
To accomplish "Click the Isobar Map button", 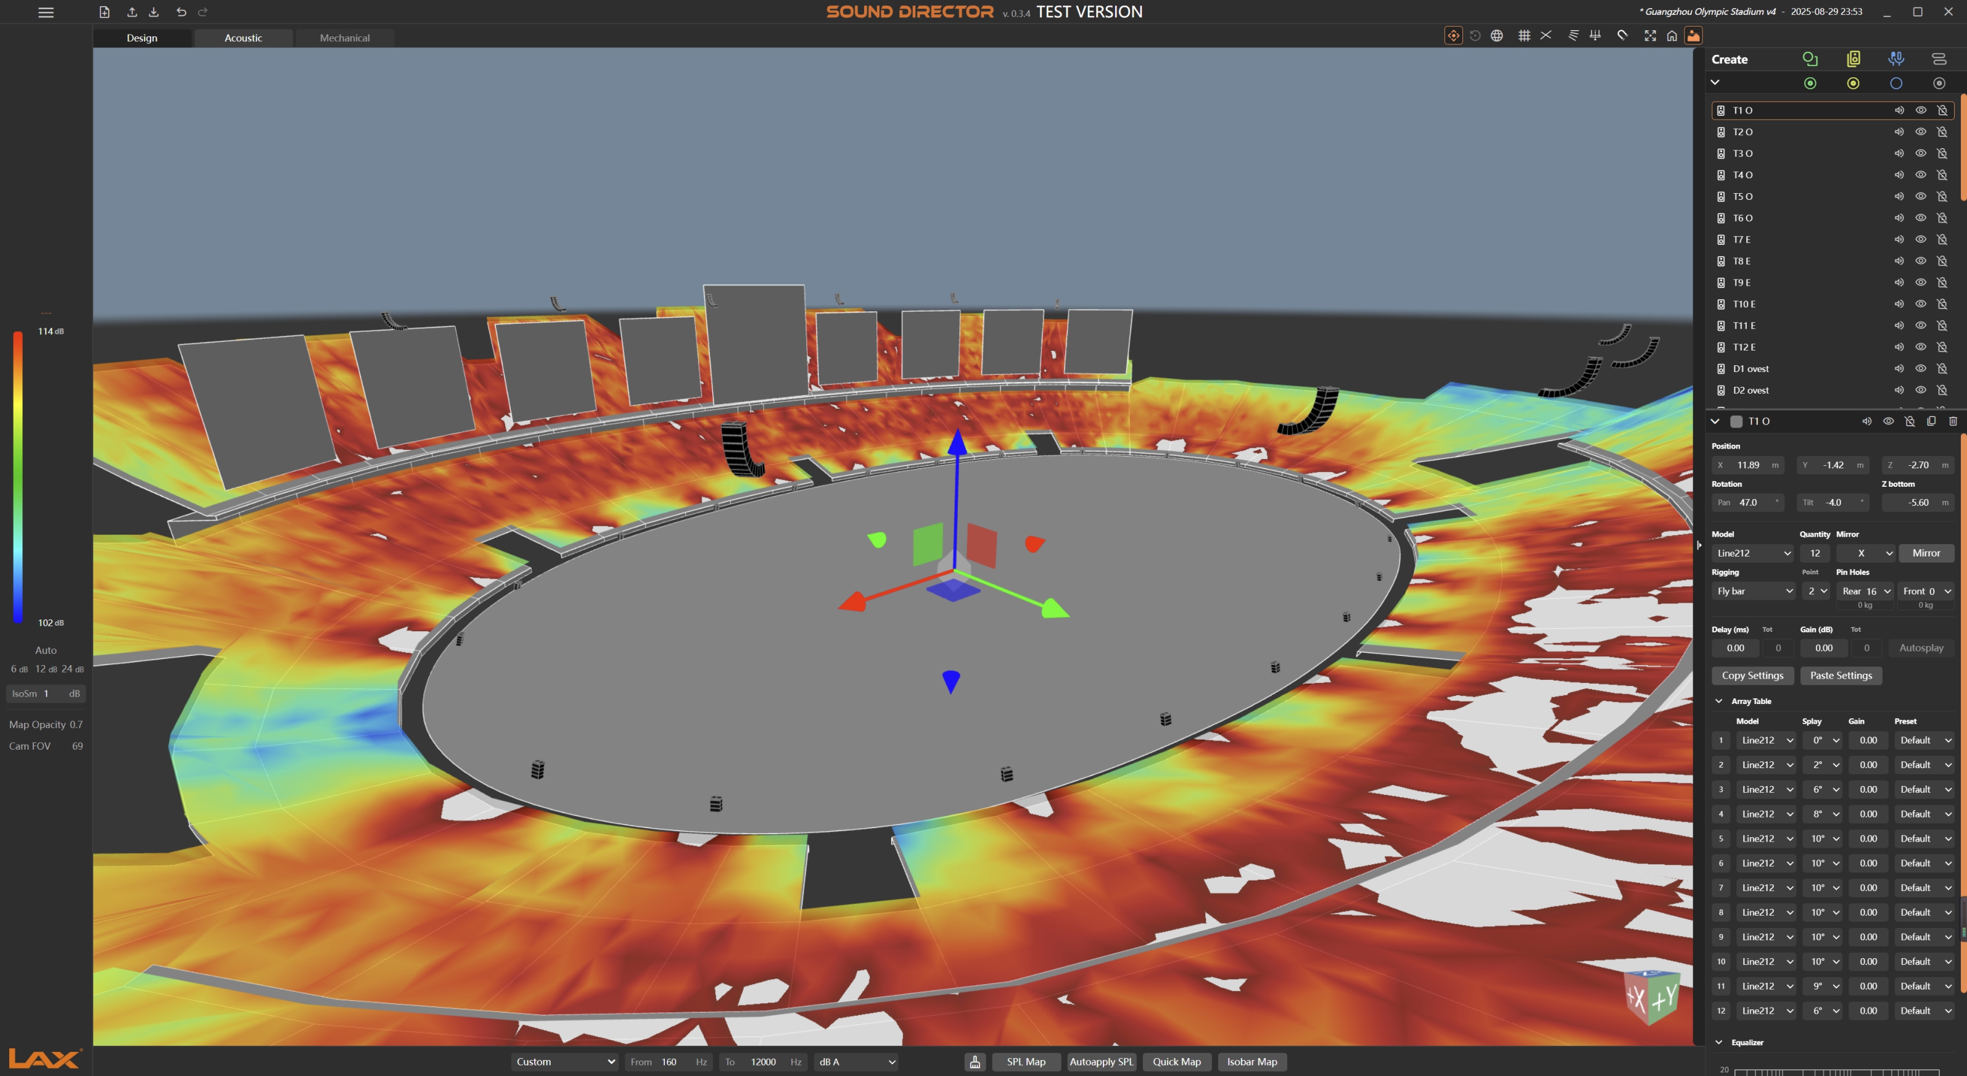I will coord(1252,1061).
